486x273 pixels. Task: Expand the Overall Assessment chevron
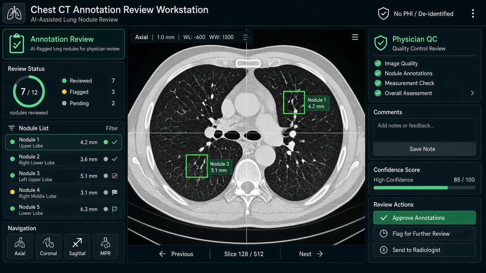(472, 93)
